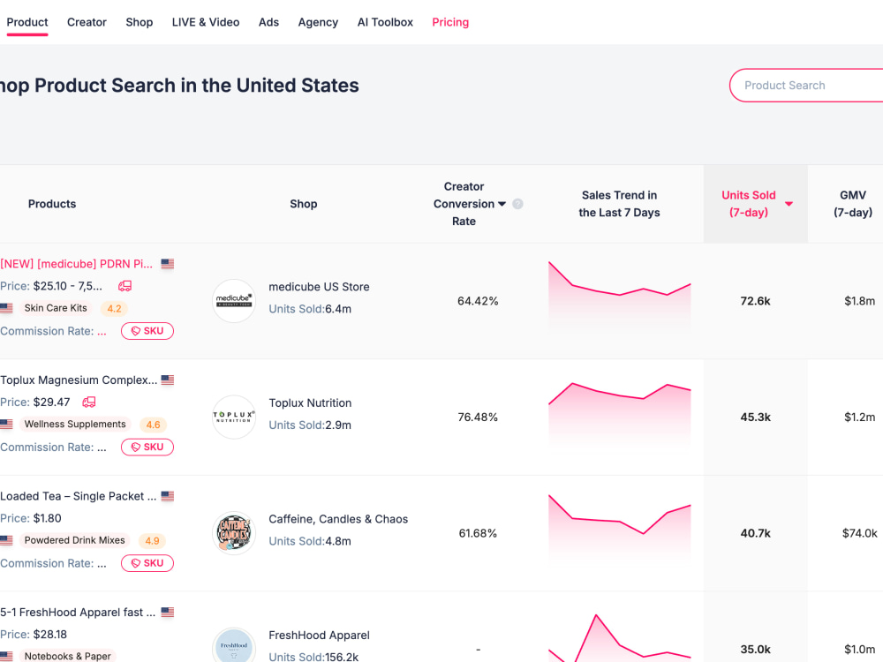Open the Shop menu tab
This screenshot has width=883, height=662.
(140, 22)
